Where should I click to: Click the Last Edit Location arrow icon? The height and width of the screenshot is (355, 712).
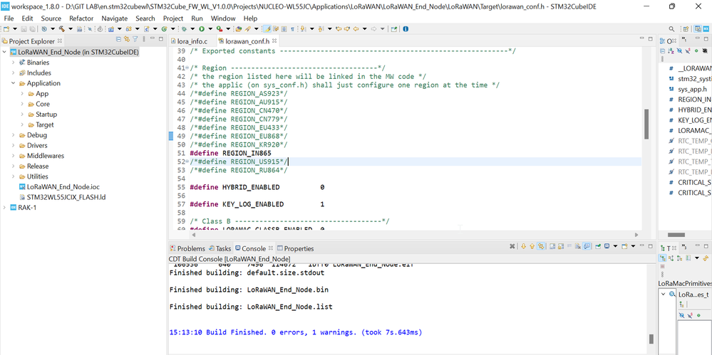click(339, 28)
